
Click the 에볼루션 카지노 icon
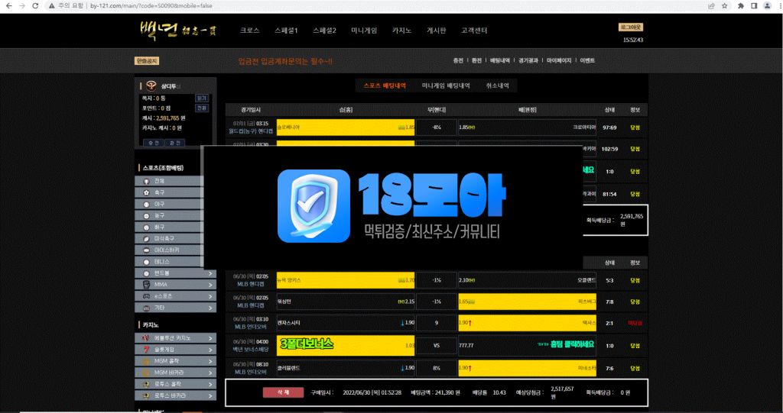[x=146, y=338]
